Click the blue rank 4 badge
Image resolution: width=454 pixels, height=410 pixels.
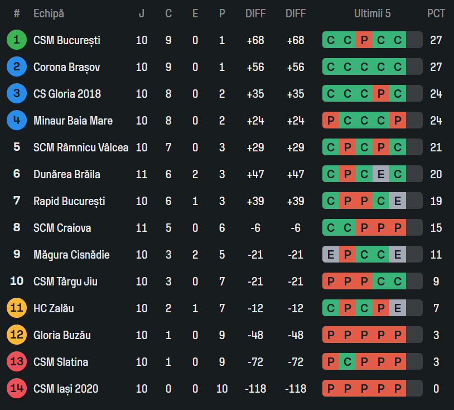tap(17, 121)
